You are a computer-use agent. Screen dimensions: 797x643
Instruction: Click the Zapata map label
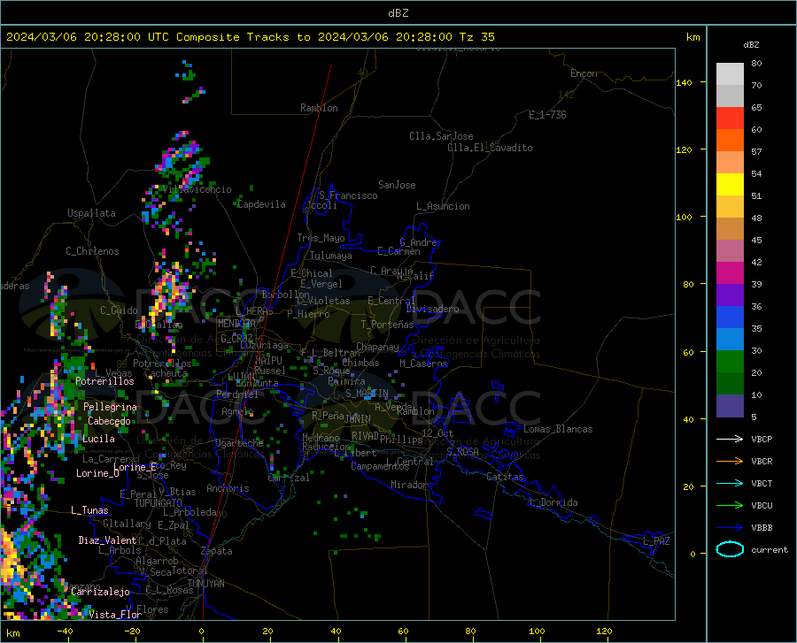pos(217,551)
